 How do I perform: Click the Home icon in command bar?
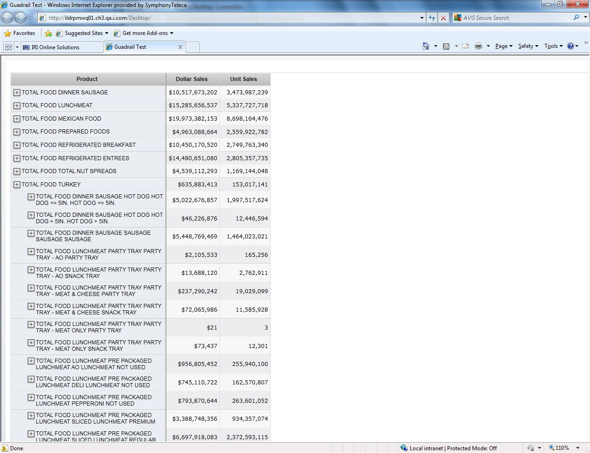click(x=425, y=46)
